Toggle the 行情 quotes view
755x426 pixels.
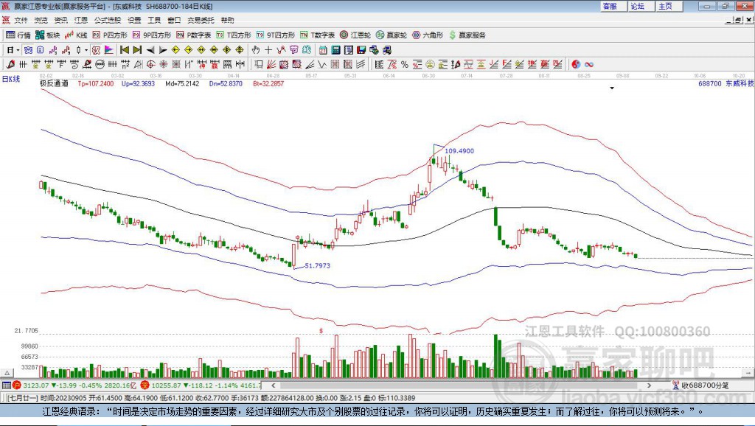pyautogui.click(x=18, y=35)
